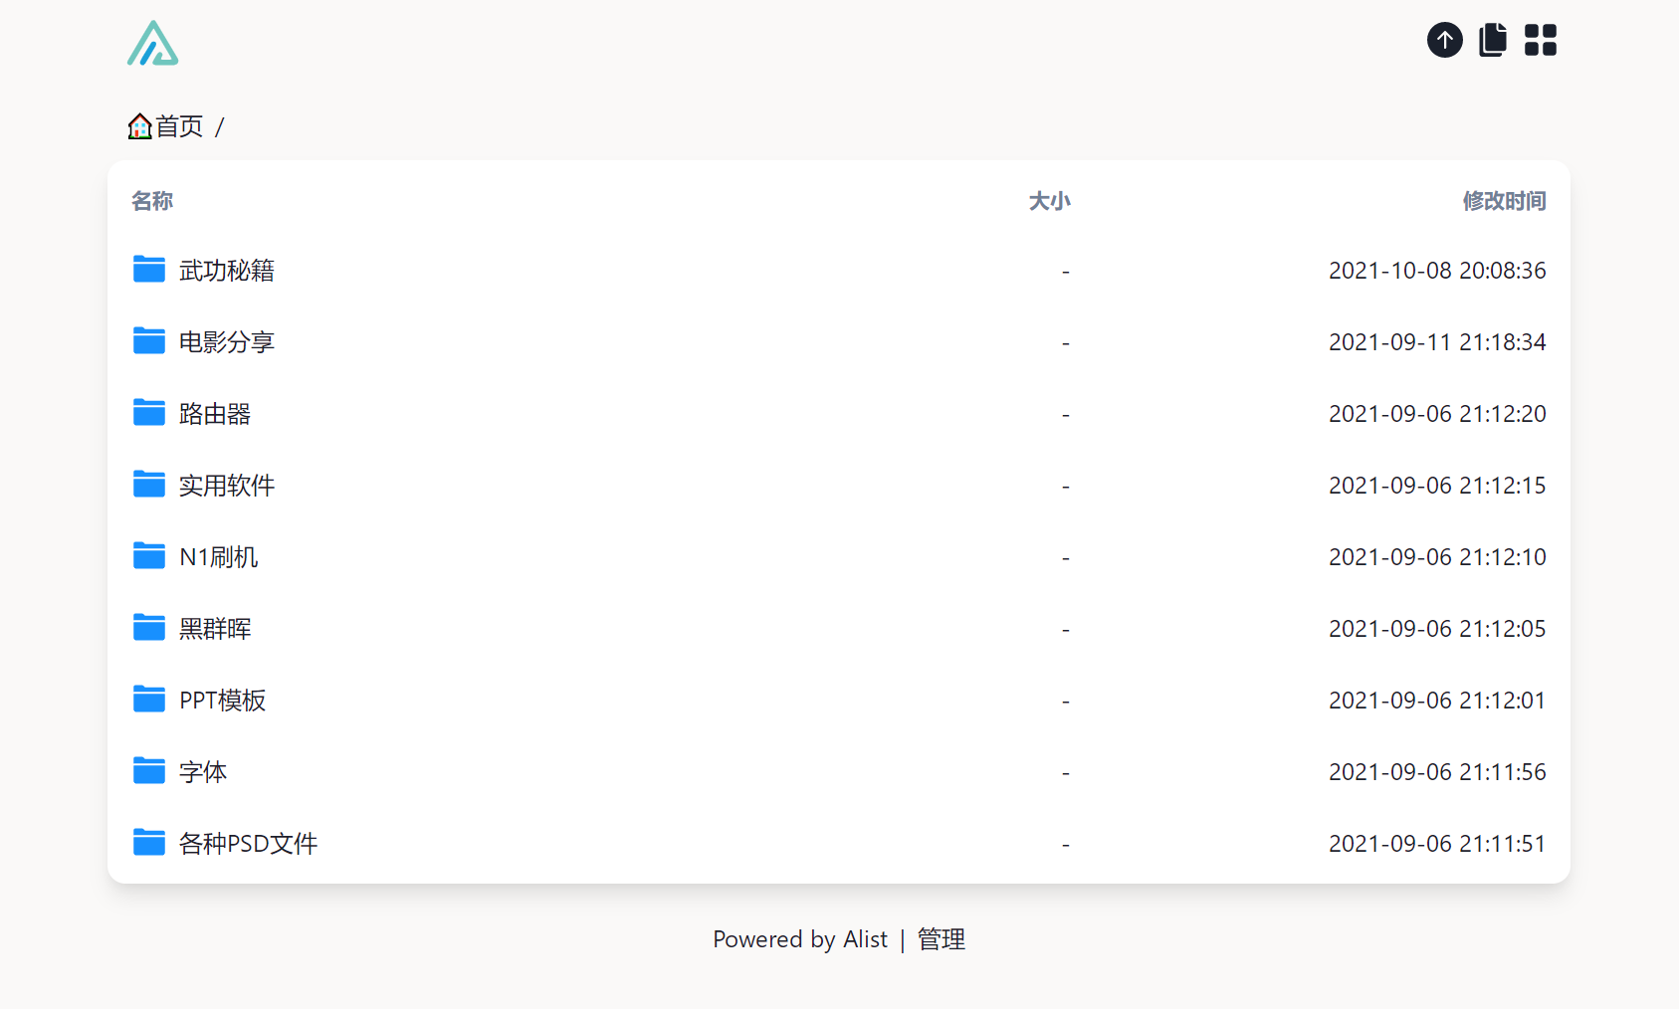Viewport: 1679px width, 1009px height.
Task: Click the folder icon beside 路由器
Action: pos(149,413)
